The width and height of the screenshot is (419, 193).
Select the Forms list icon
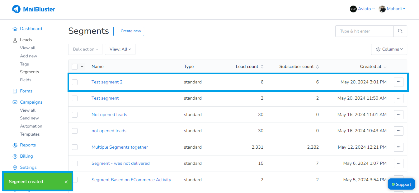coord(15,91)
